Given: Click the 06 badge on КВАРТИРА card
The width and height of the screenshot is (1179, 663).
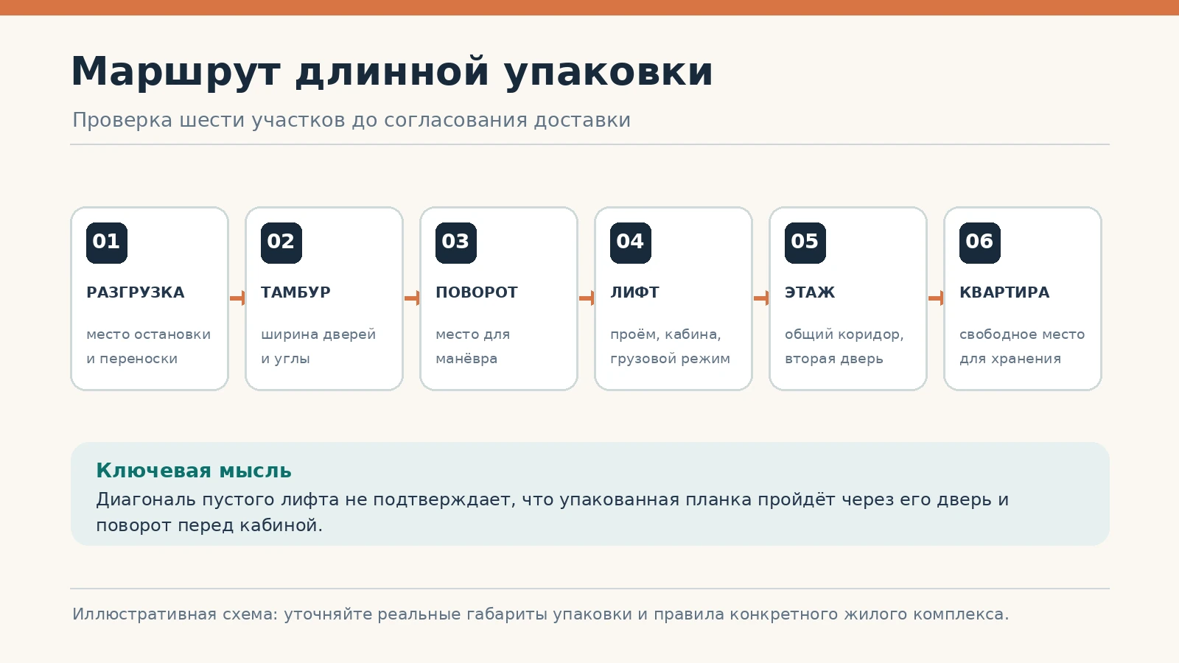Looking at the screenshot, I should [x=980, y=242].
